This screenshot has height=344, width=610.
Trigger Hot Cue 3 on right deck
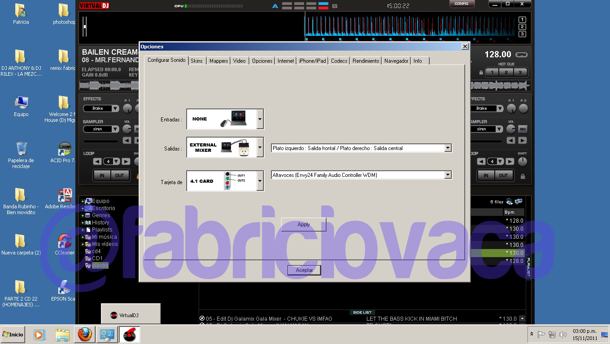click(x=520, y=72)
